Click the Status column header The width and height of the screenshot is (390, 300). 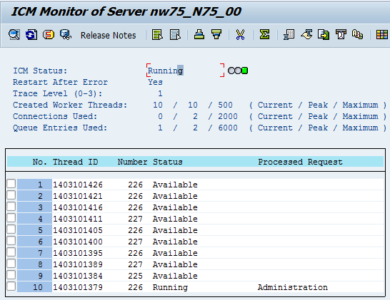[167, 162]
